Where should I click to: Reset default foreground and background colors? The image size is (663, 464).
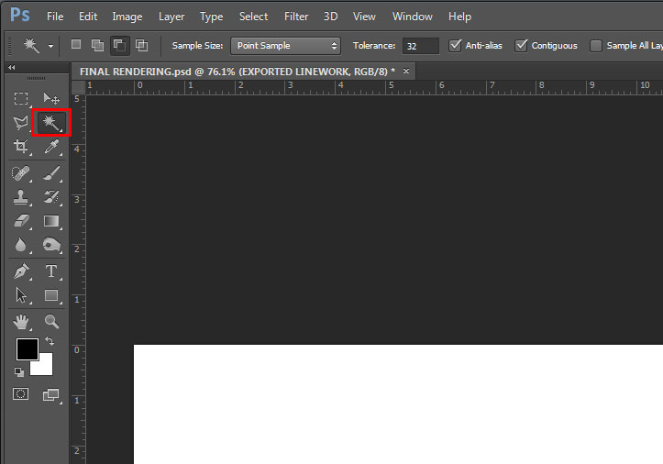coord(19,372)
